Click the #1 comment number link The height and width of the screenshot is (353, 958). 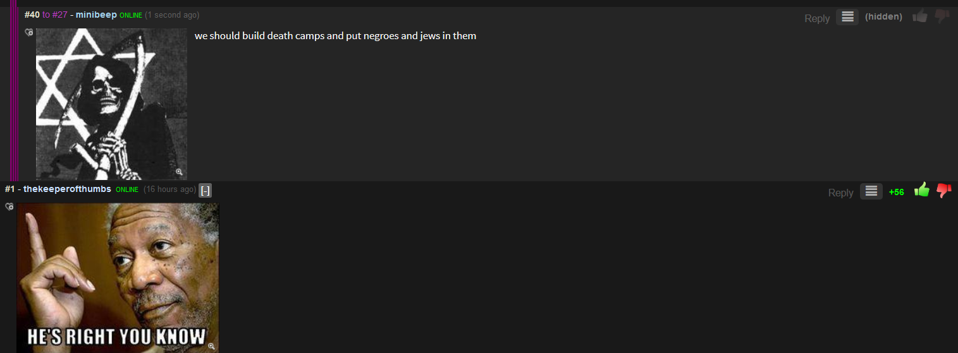pos(9,189)
